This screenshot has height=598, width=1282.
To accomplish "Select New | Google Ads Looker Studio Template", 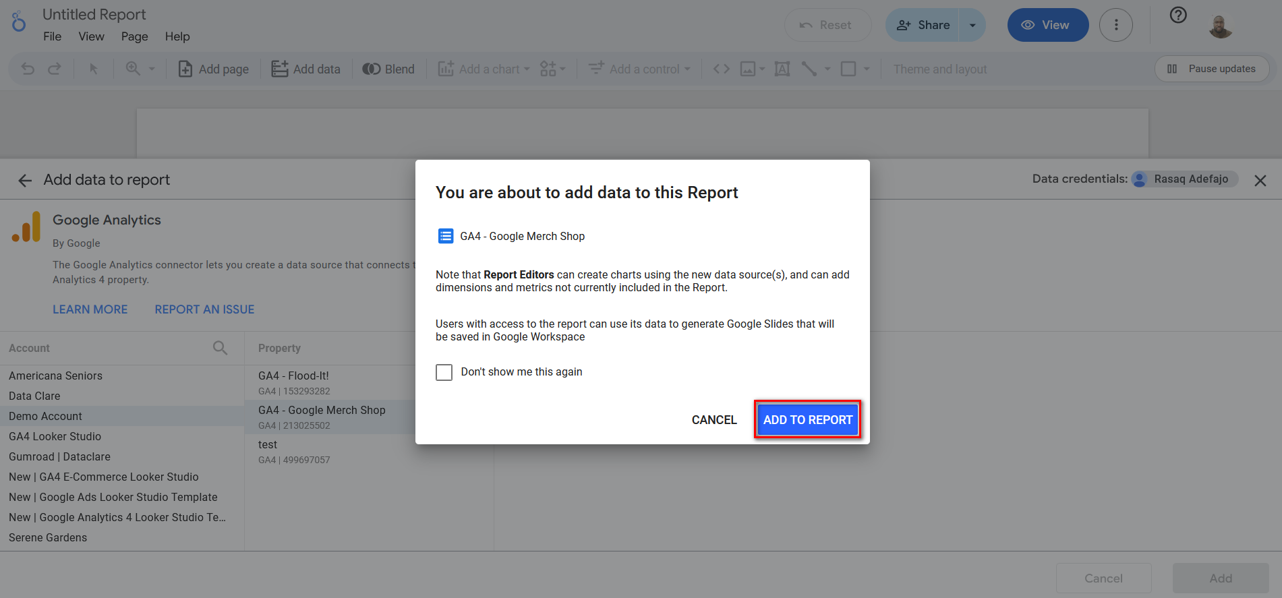I will point(122,497).
